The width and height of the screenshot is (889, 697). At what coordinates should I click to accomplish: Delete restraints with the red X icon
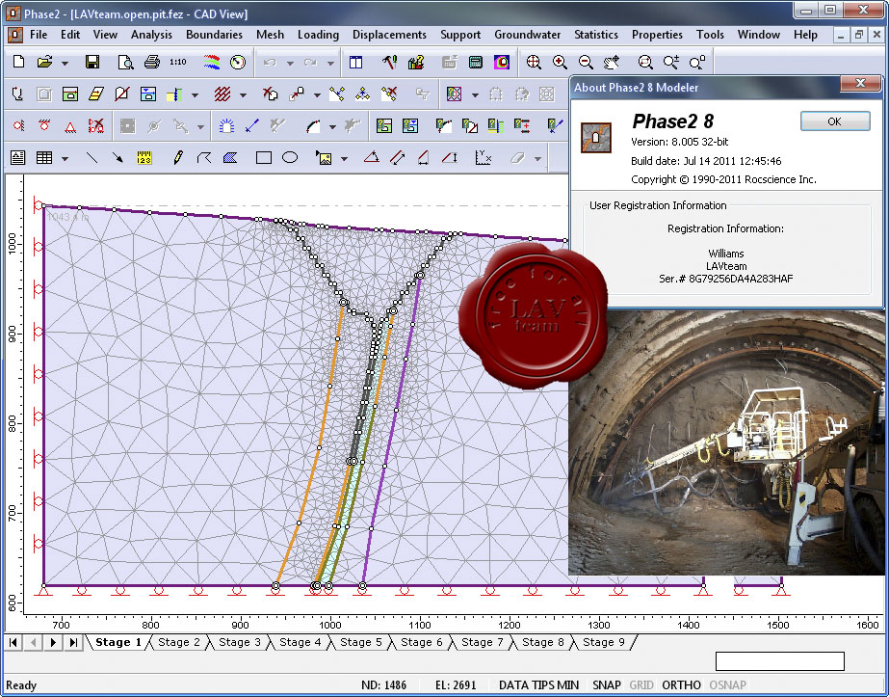coord(96,125)
